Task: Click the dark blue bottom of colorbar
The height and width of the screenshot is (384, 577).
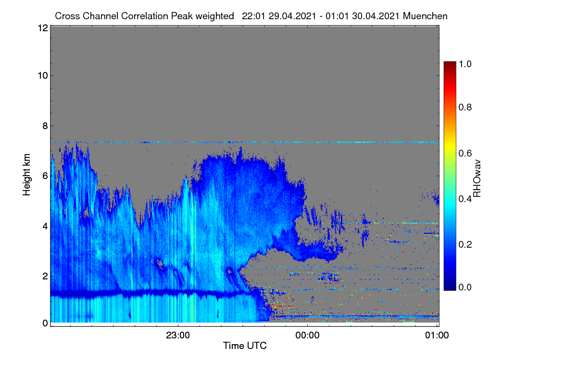Action: (449, 287)
